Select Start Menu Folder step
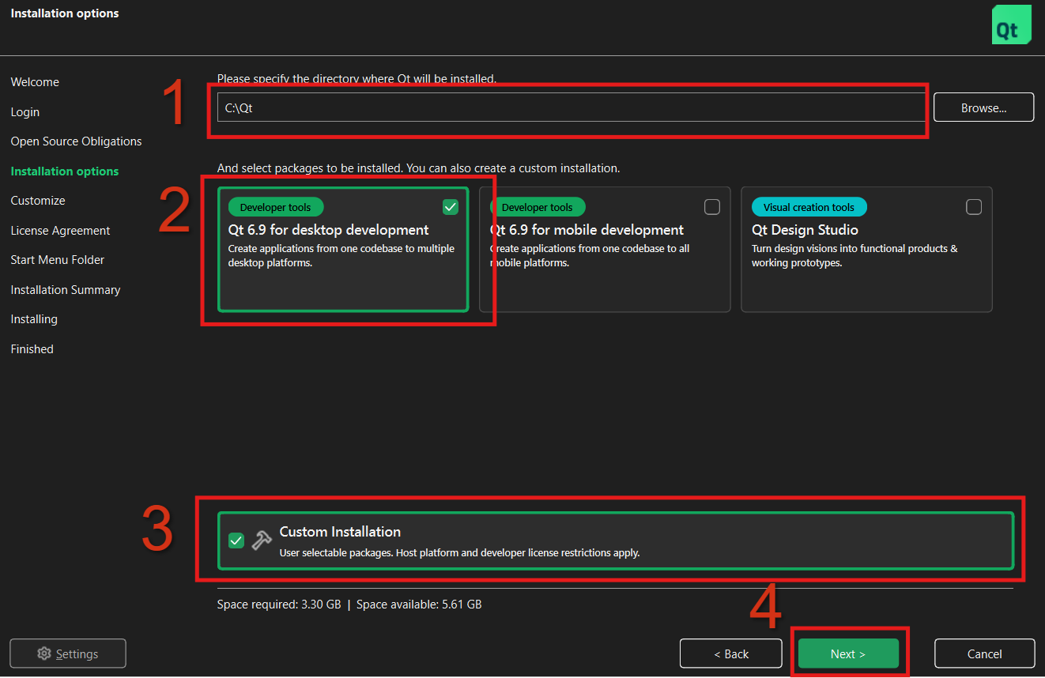The image size is (1045, 678). (x=58, y=260)
